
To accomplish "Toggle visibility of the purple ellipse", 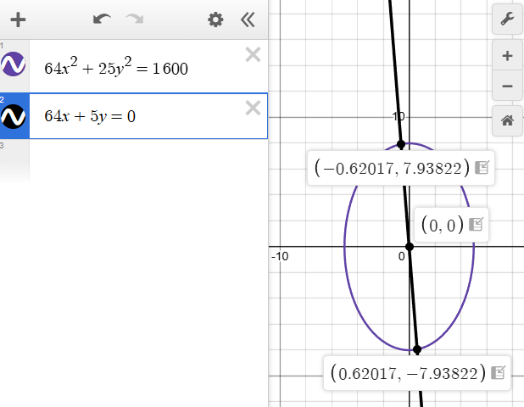I will 14,64.
